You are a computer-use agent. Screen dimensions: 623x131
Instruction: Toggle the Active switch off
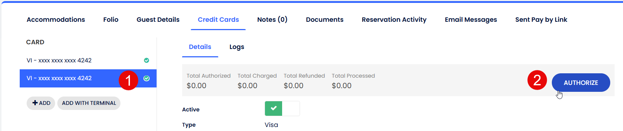pos(282,109)
